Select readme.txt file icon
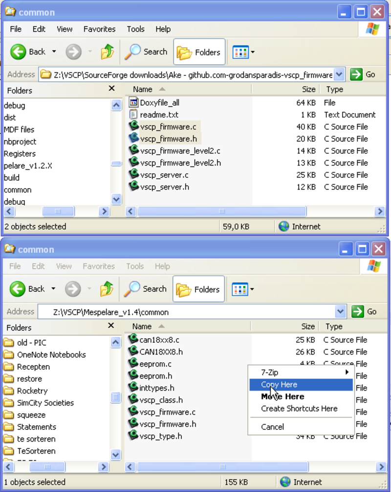The height and width of the screenshot is (492, 391). [x=134, y=115]
